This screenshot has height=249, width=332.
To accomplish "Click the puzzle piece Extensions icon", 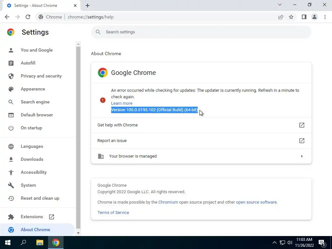I will [x=11, y=217].
